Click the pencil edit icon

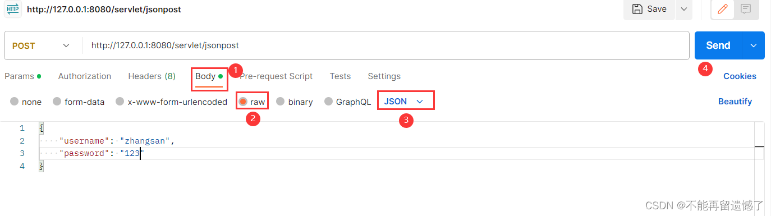pyautogui.click(x=723, y=9)
